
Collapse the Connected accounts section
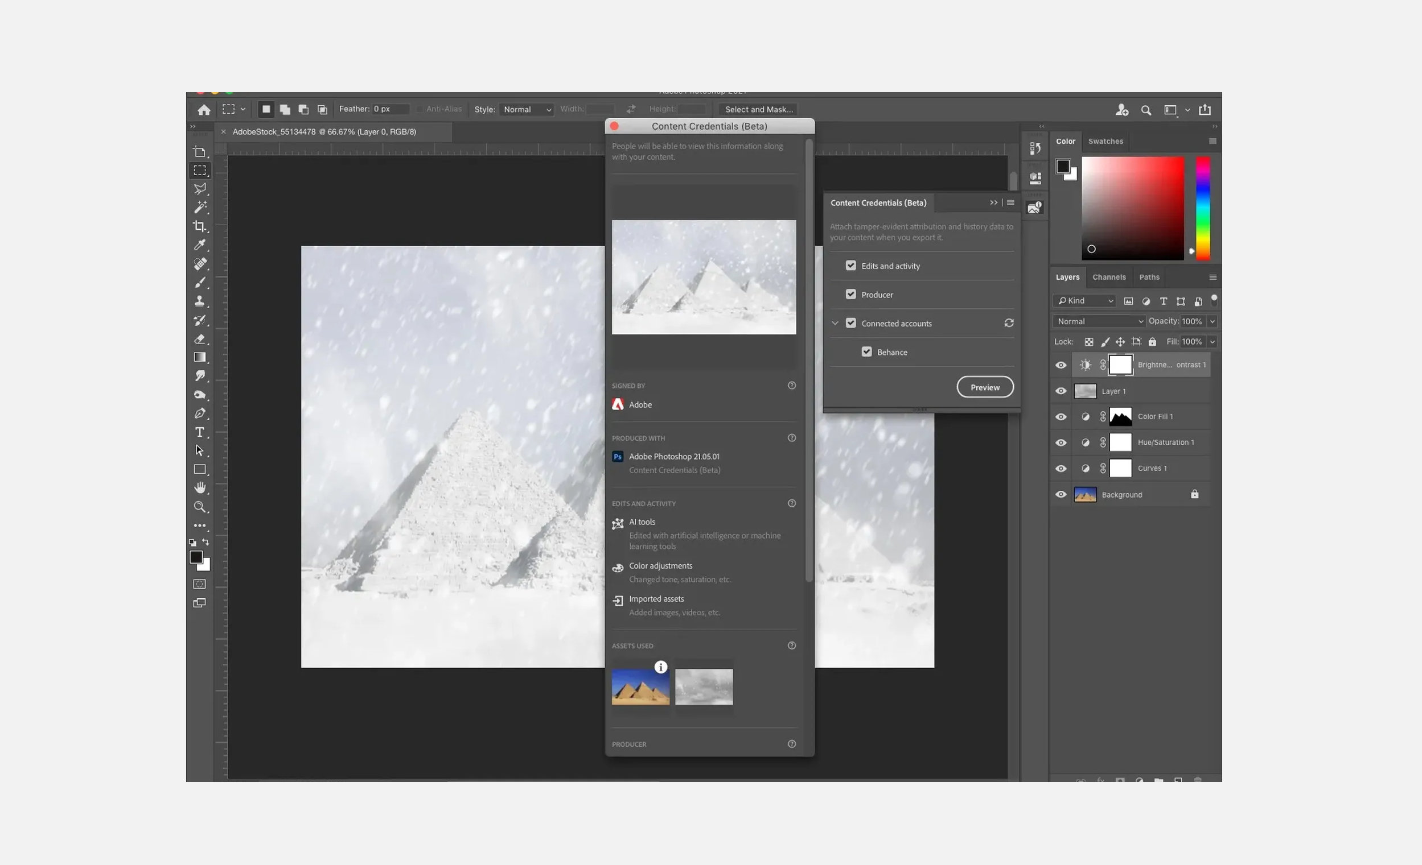point(835,324)
